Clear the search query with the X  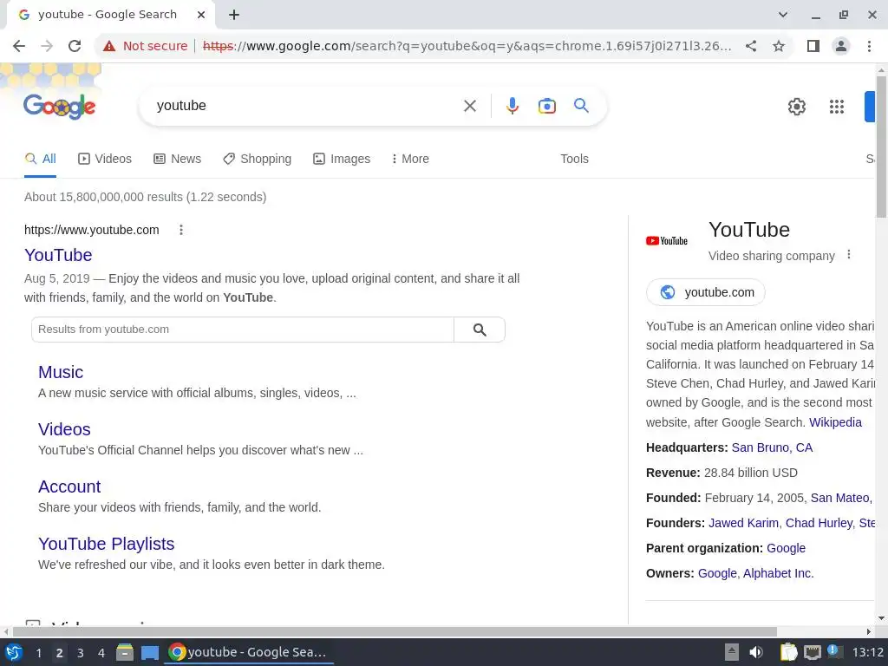[x=469, y=106]
